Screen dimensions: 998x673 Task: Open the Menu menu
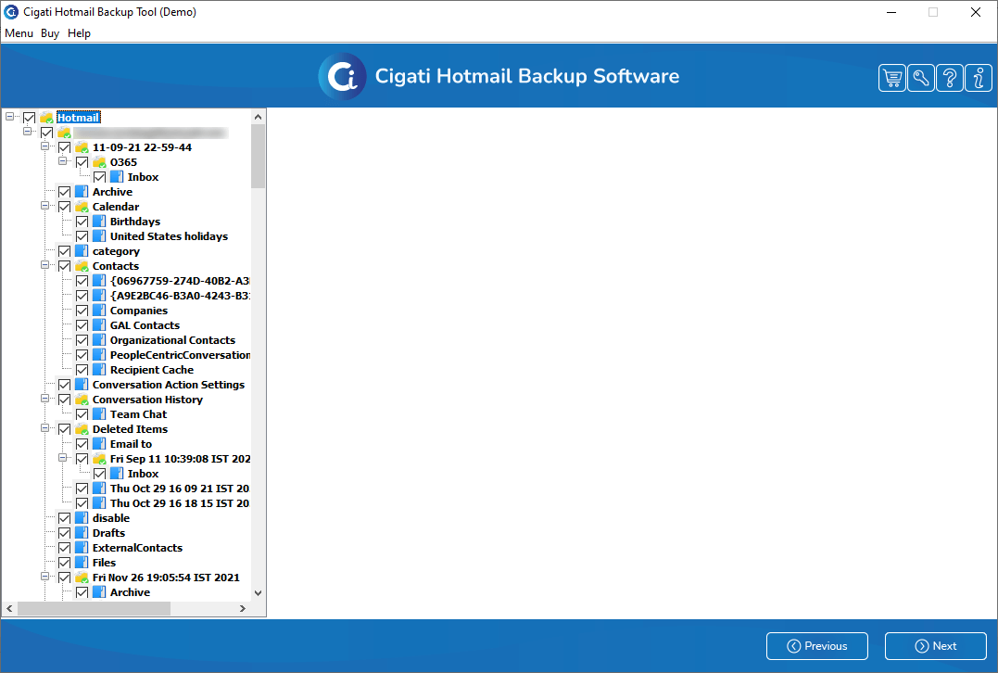(19, 33)
